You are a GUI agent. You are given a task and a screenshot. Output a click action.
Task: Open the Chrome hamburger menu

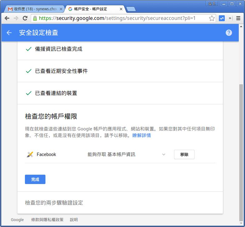point(238,18)
